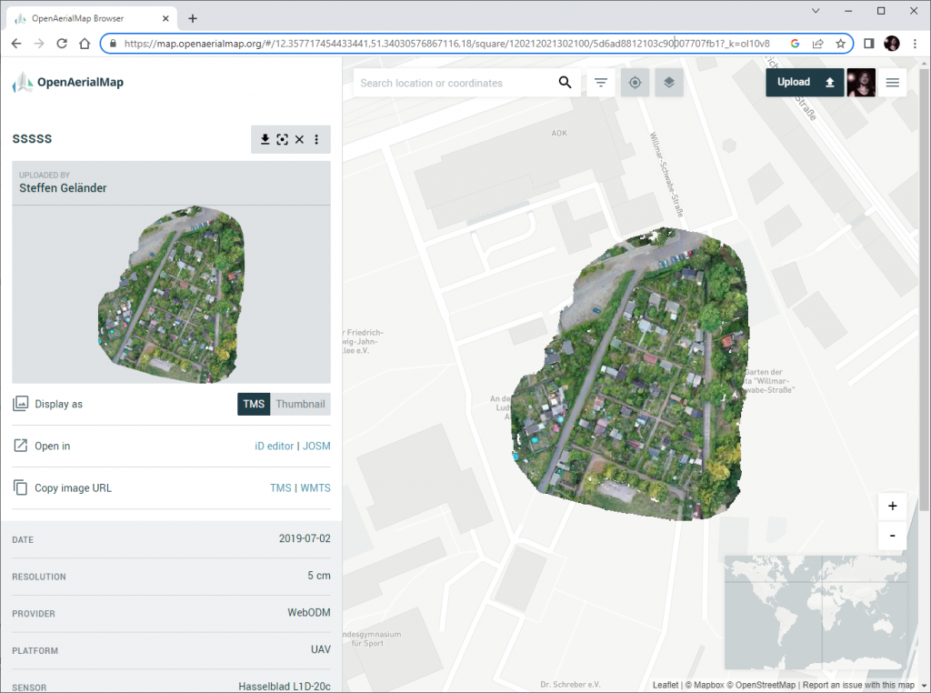
Task: Switch display to Thumbnail mode
Action: [x=300, y=404]
